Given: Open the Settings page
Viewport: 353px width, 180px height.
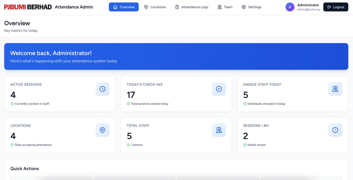Looking at the screenshot, I should (251, 7).
